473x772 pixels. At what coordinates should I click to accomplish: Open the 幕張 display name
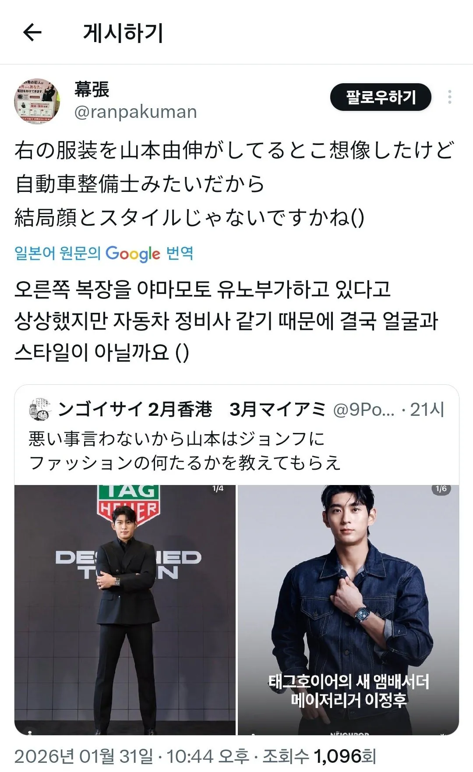pyautogui.click(x=92, y=89)
